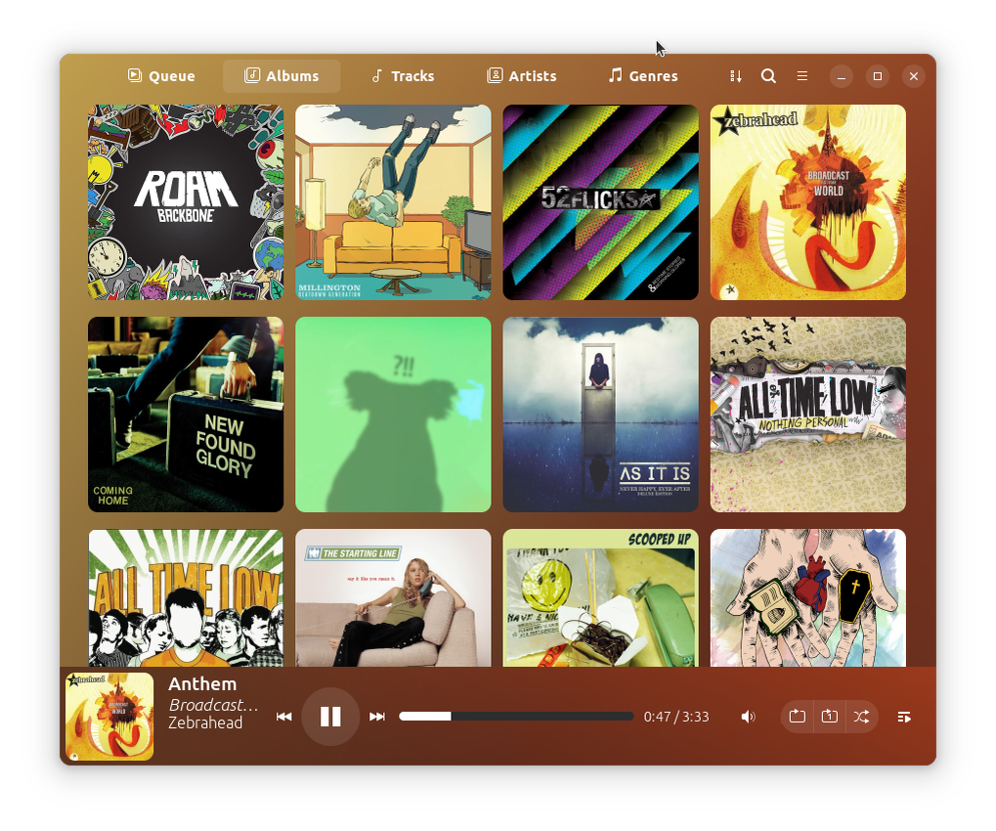
Task: Open New Found Glory Coming Home album
Action: click(x=186, y=415)
